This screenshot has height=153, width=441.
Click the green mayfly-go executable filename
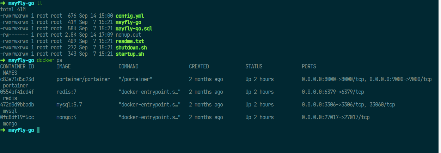[x=128, y=22]
